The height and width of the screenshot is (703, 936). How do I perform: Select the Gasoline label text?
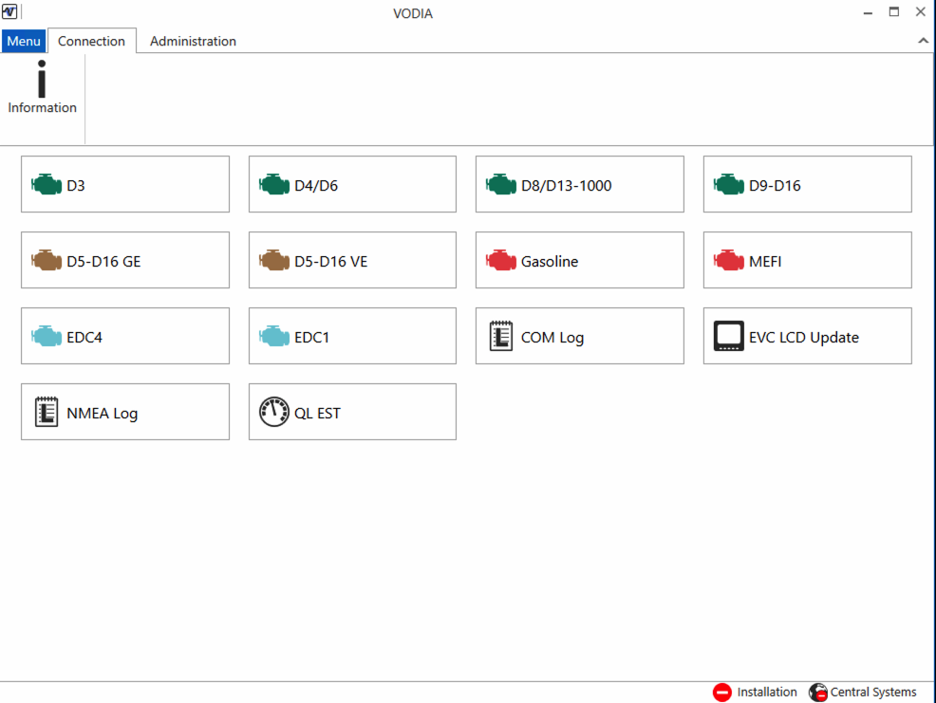550,262
